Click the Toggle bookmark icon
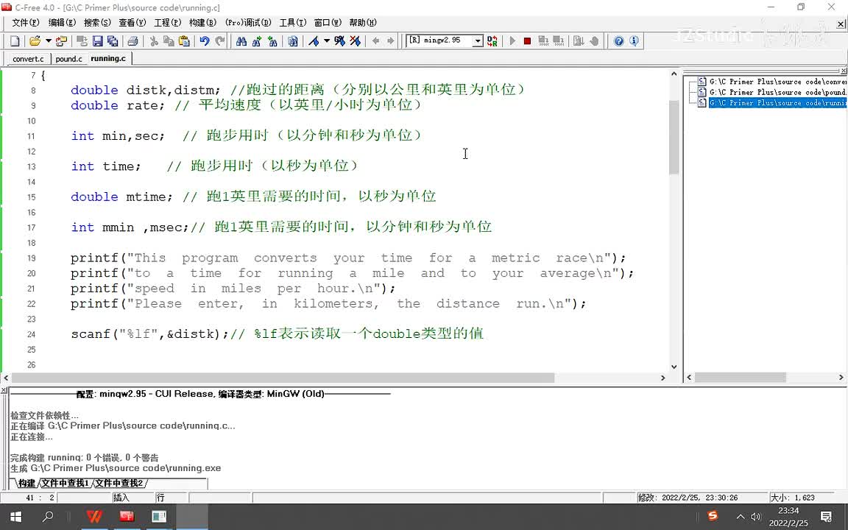The height and width of the screenshot is (530, 848). 314,41
